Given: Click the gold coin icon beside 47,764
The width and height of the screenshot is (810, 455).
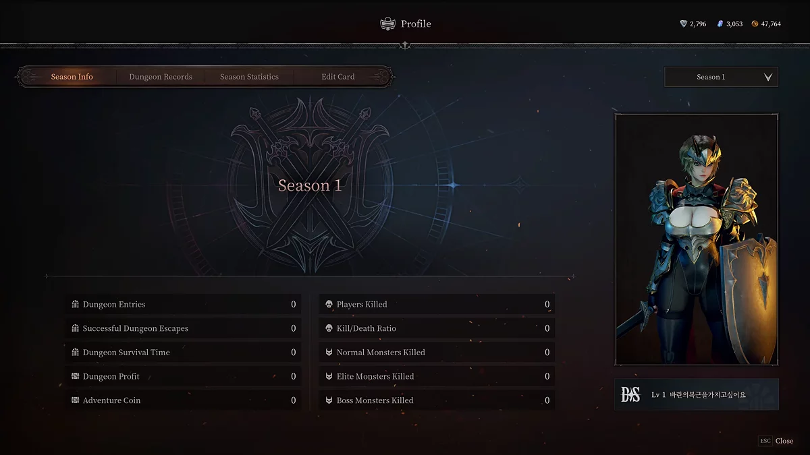Looking at the screenshot, I should click(755, 24).
